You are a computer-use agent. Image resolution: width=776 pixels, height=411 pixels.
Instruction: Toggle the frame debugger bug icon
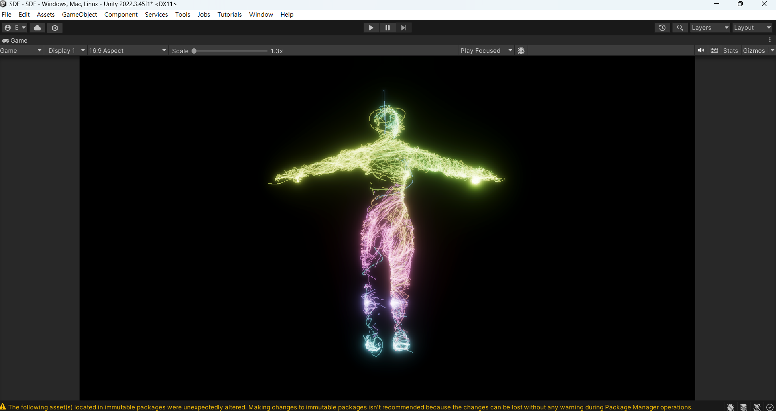tap(522, 50)
